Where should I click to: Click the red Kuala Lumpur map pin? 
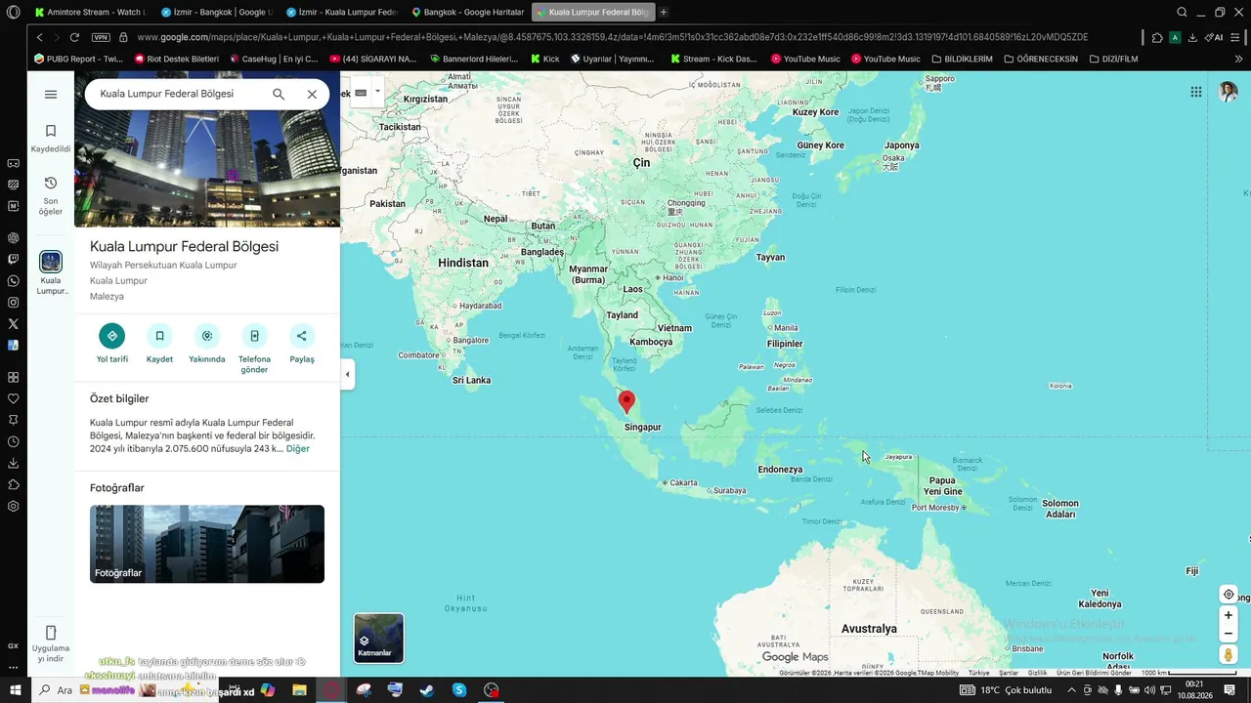(x=627, y=400)
